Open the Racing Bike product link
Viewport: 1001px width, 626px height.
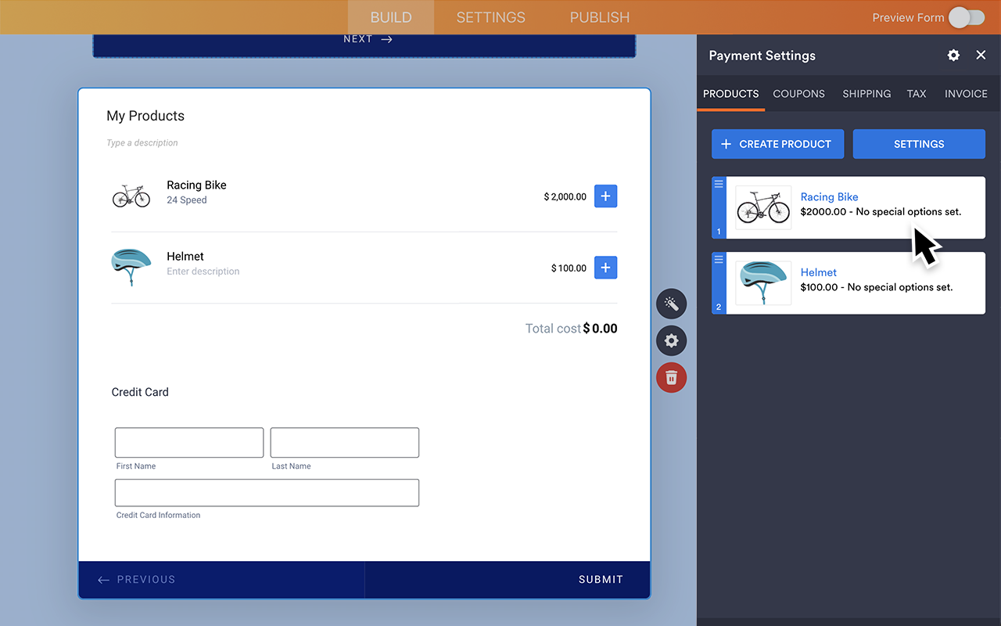829,196
